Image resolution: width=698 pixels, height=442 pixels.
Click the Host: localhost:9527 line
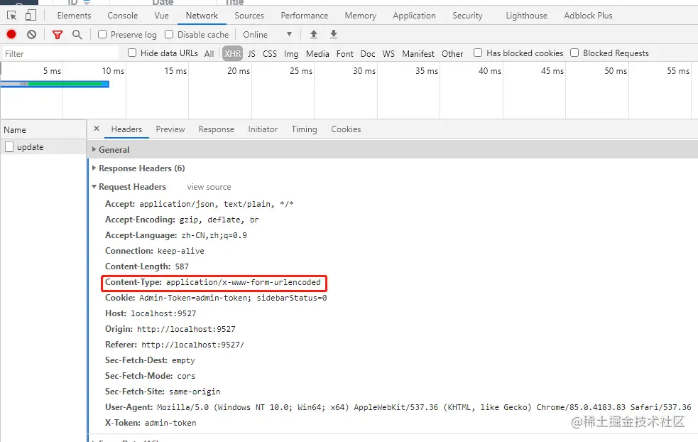151,313
